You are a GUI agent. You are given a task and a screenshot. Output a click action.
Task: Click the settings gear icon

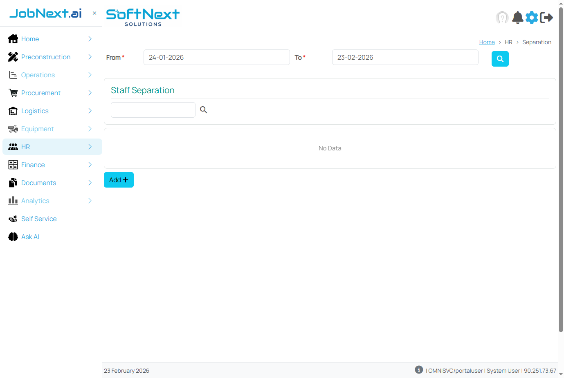(x=532, y=18)
